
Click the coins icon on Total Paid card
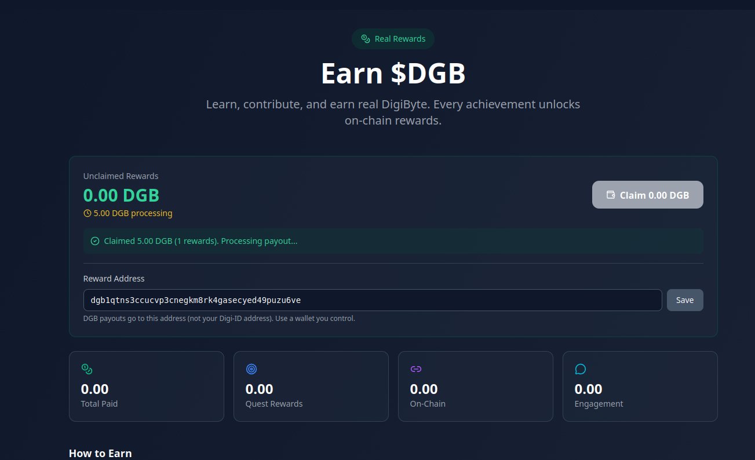coord(87,369)
